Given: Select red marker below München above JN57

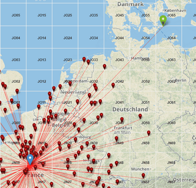Looking at the screenshot, I should [x=143, y=176].
